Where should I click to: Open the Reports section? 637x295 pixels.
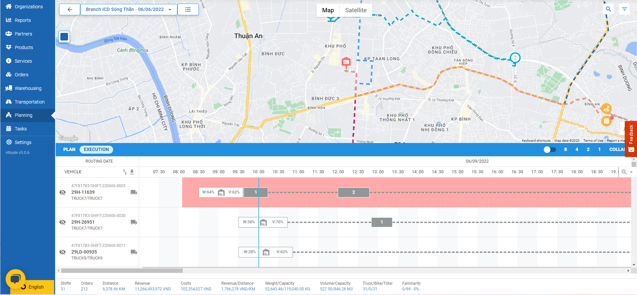(28, 20)
